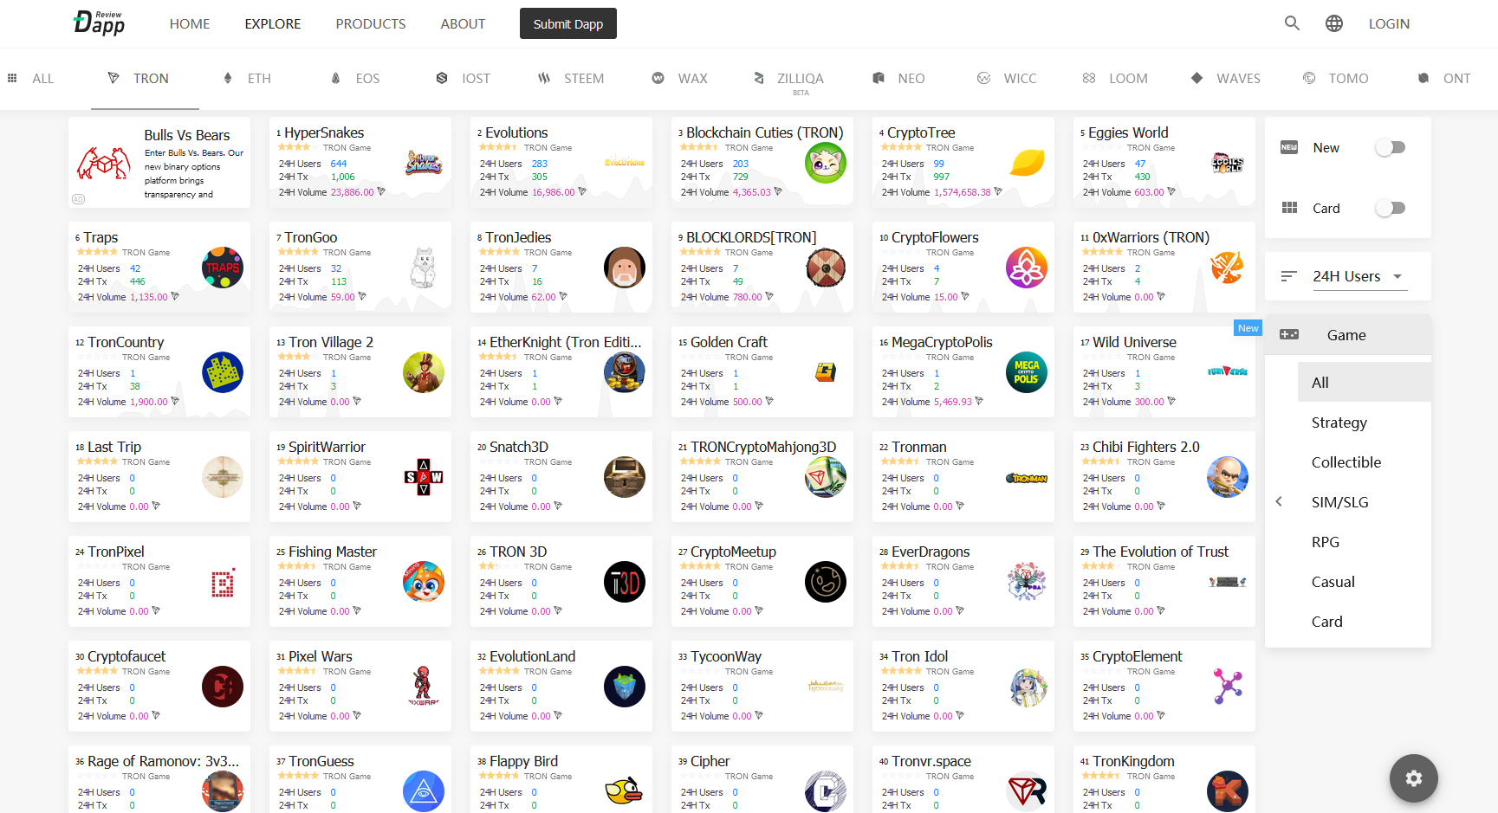Click the SpiritWarrior S-W icon
The image size is (1498, 813).
pyautogui.click(x=424, y=477)
